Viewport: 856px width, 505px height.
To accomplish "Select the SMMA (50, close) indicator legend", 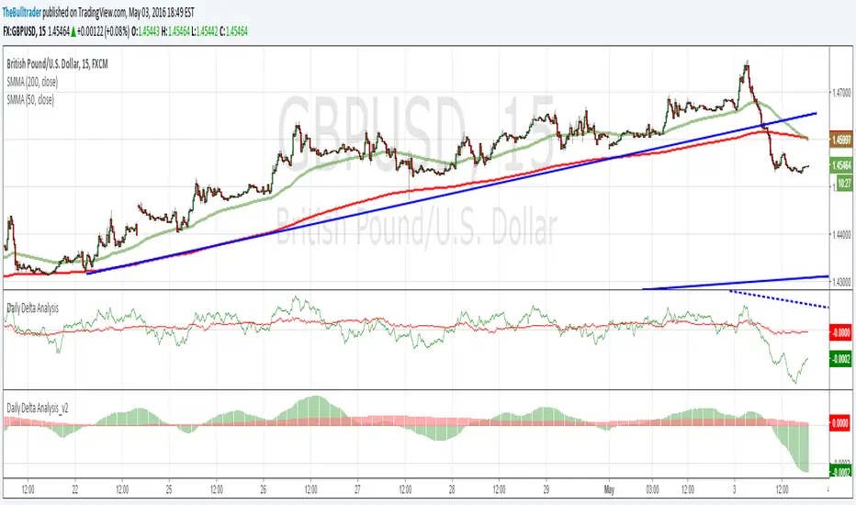I will click(30, 100).
